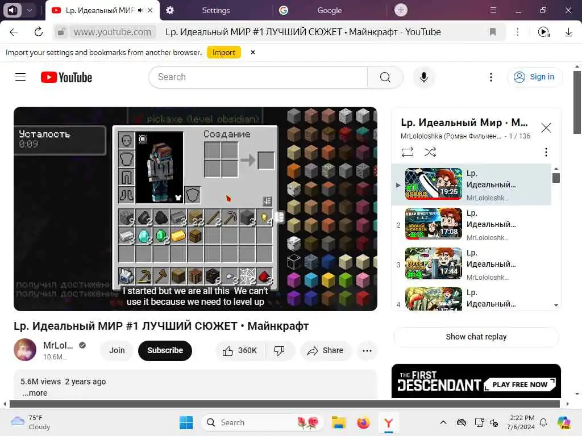The width and height of the screenshot is (582, 436).
Task: Open the dropdown beside the speaker icon
Action: click(x=30, y=10)
